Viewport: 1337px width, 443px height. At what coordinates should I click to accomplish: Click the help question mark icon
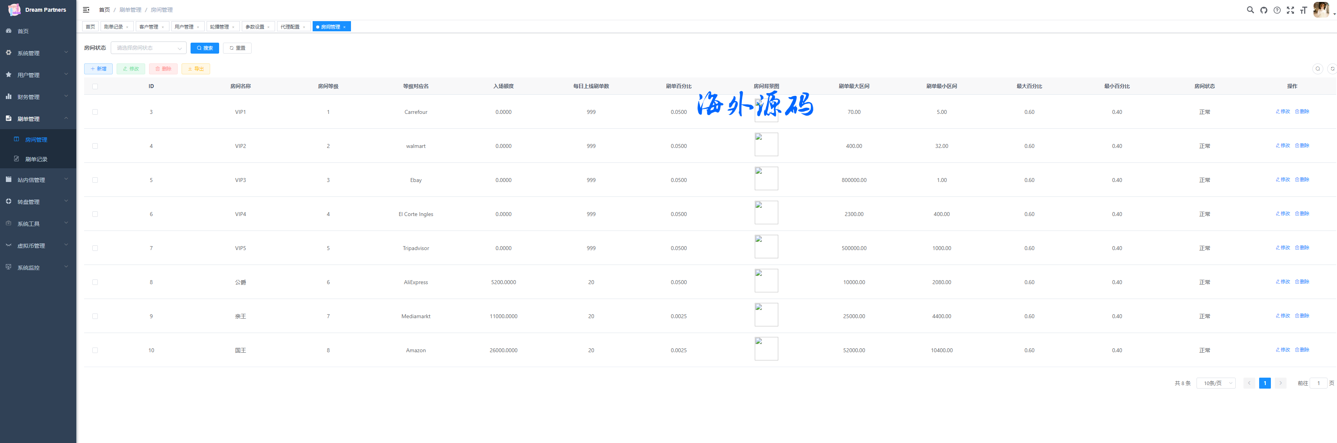1277,10
